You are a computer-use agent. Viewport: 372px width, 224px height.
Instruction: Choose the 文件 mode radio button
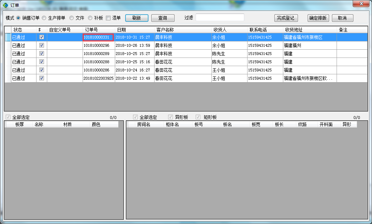72,18
